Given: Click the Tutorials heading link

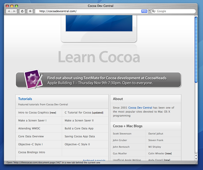Looking at the screenshot, I should 25,99.
